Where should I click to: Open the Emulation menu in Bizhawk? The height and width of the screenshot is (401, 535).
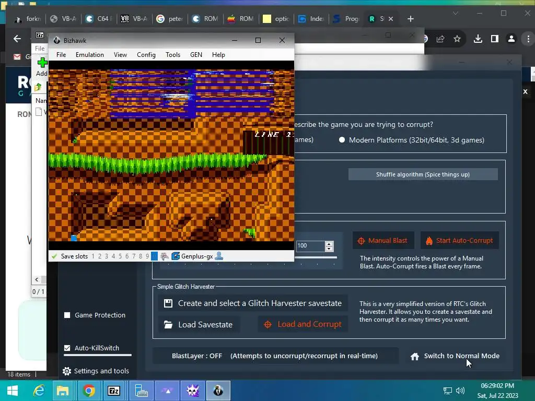pyautogui.click(x=90, y=54)
